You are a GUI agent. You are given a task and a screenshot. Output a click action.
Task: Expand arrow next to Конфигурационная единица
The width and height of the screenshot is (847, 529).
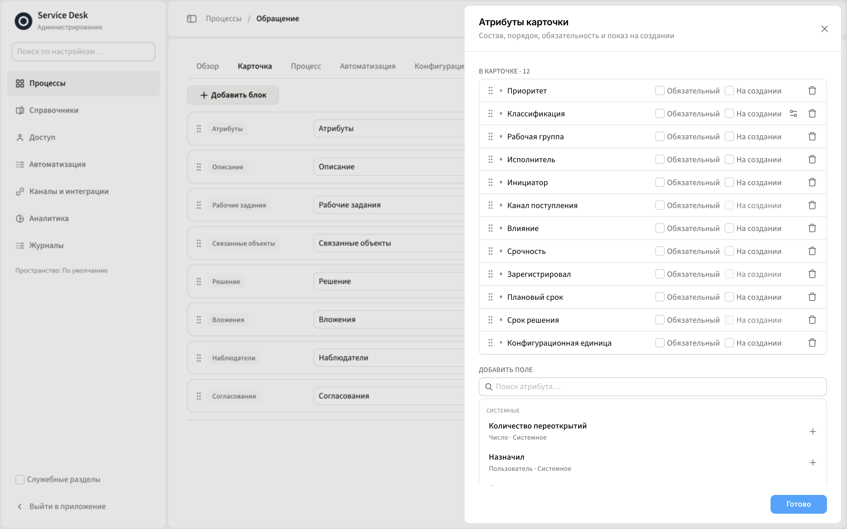[x=501, y=342]
